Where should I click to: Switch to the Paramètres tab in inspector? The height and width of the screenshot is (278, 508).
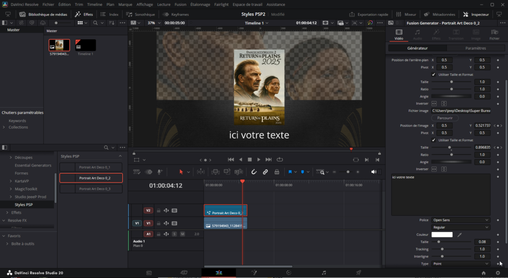tap(475, 48)
